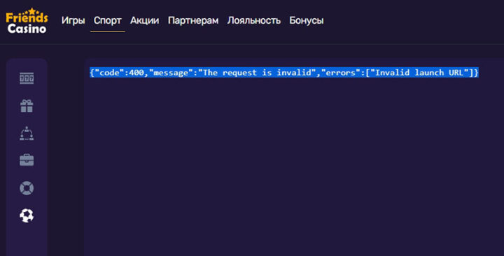Click the Friends Casino logo

pos(27,20)
